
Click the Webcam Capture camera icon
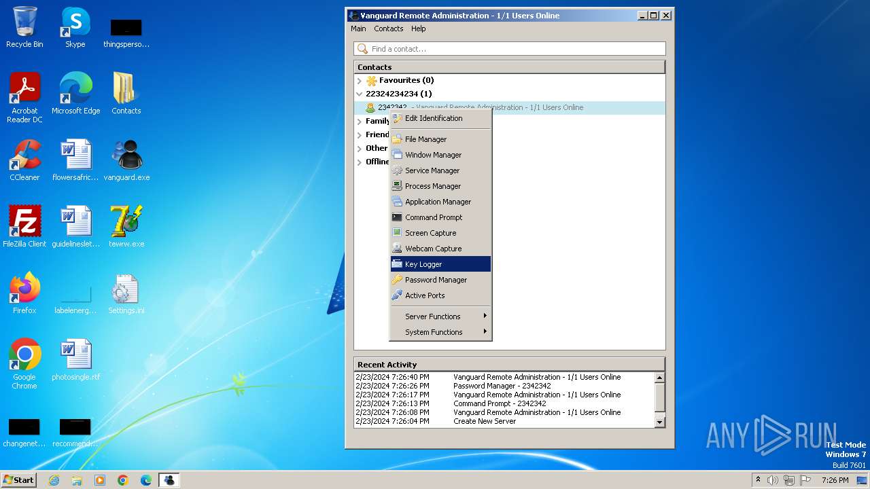click(x=397, y=249)
